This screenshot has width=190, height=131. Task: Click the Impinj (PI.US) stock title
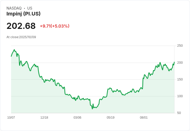point(23,14)
